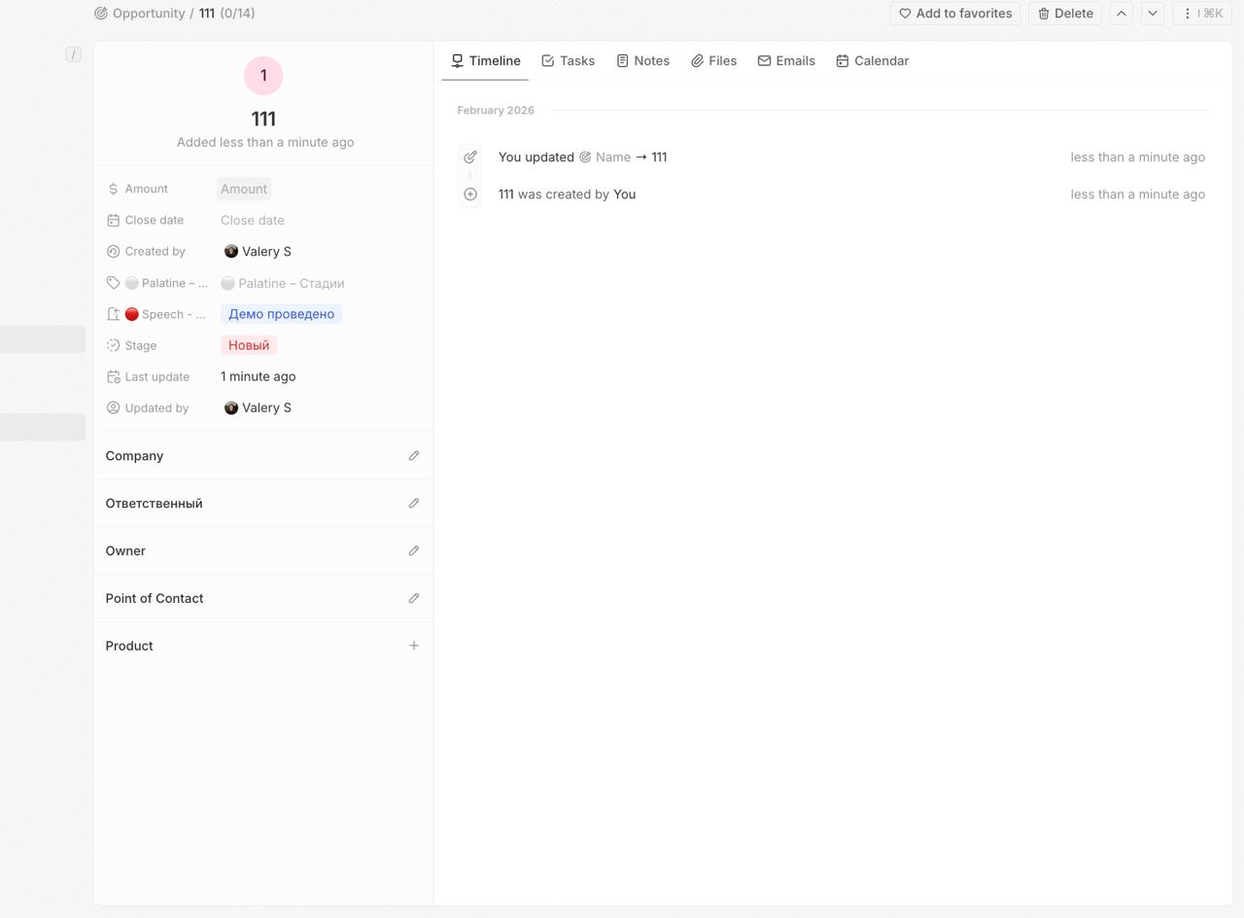1244x918 pixels.
Task: Click the tag icon beside Palatine field
Action: point(113,283)
